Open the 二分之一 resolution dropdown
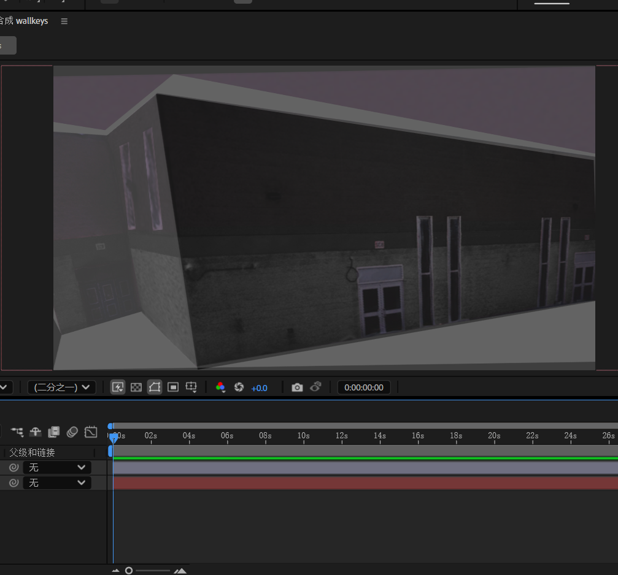Viewport: 618px width, 575px height. [x=62, y=387]
